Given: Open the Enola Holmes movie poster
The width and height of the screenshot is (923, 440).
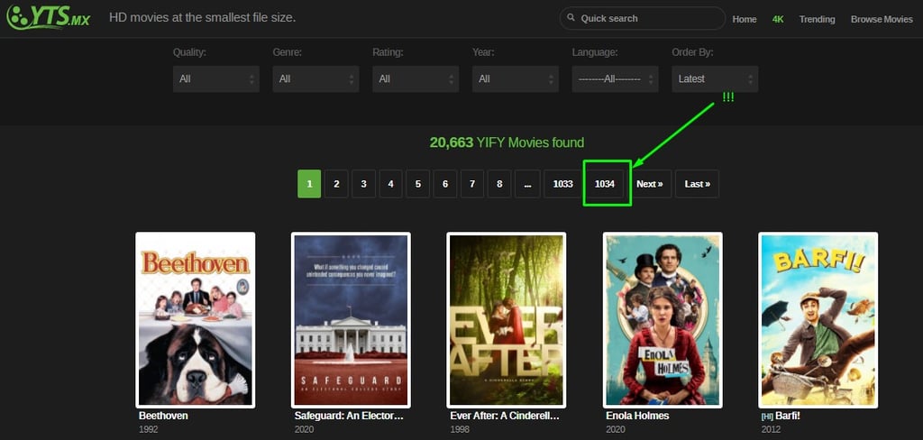Looking at the screenshot, I should [x=663, y=320].
